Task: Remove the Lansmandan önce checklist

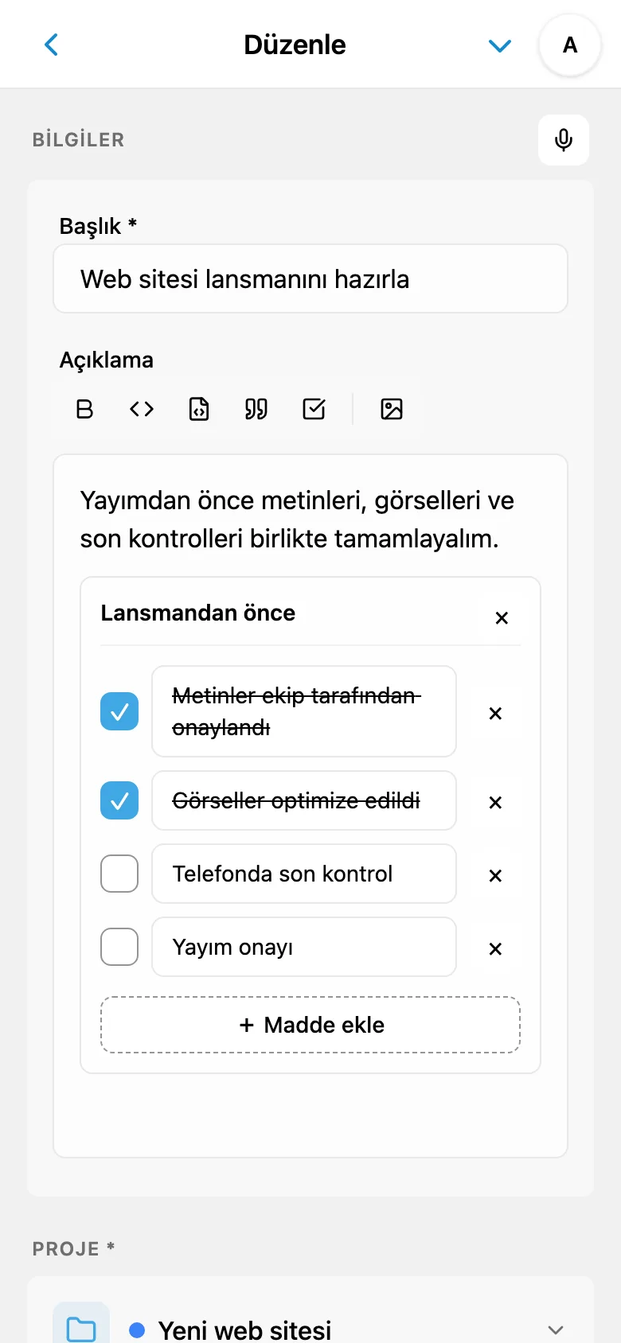Action: click(502, 618)
